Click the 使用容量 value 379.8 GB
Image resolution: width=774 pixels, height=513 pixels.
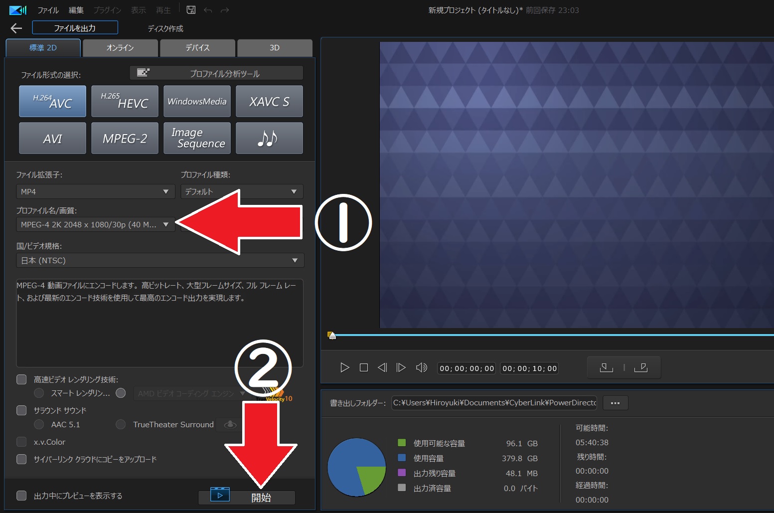(x=520, y=458)
